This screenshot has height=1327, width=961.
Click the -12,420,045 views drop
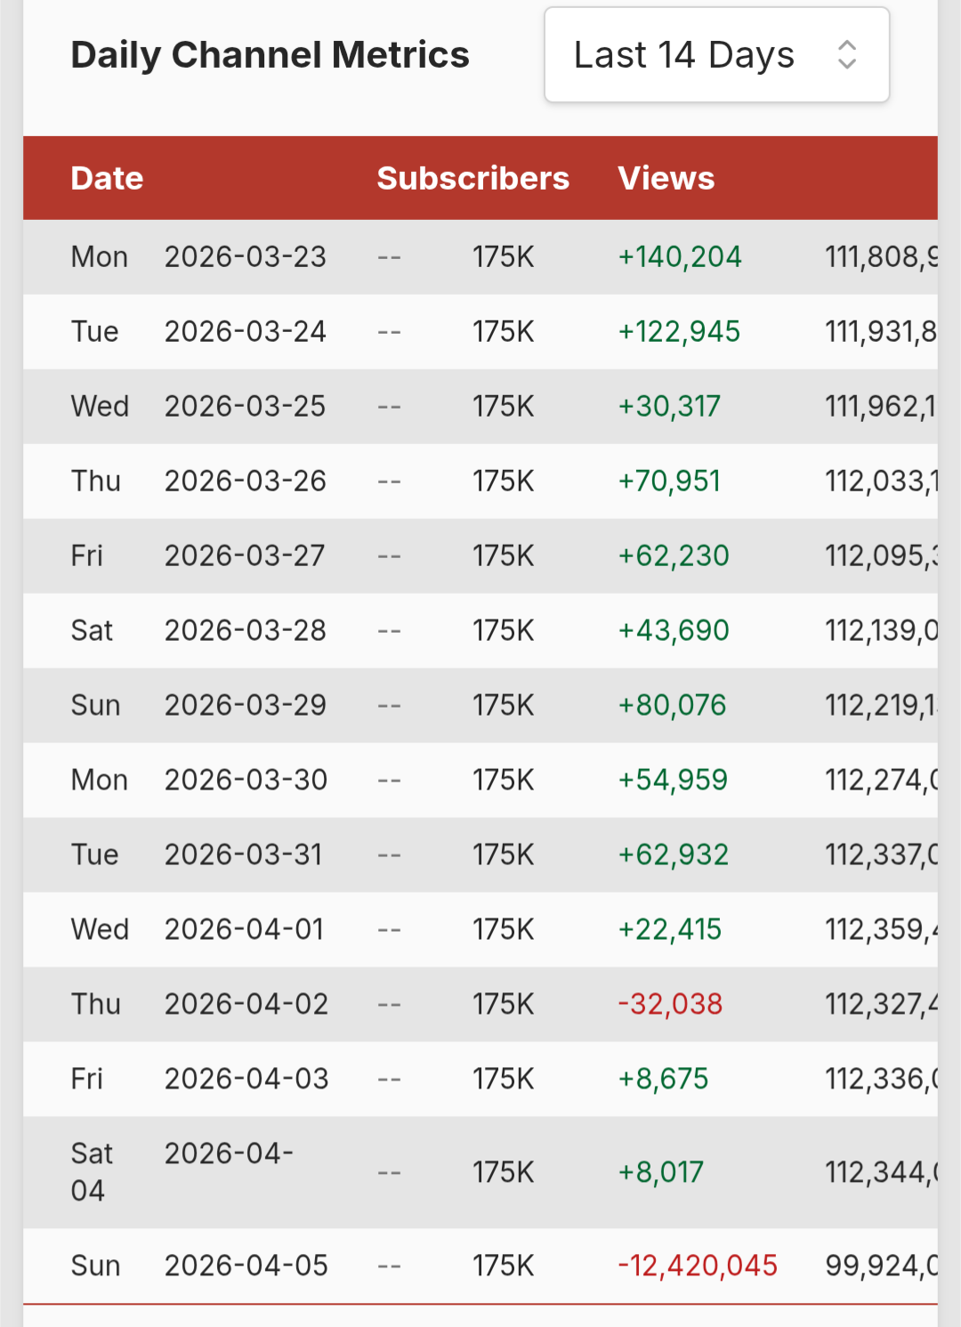pyautogui.click(x=698, y=1266)
